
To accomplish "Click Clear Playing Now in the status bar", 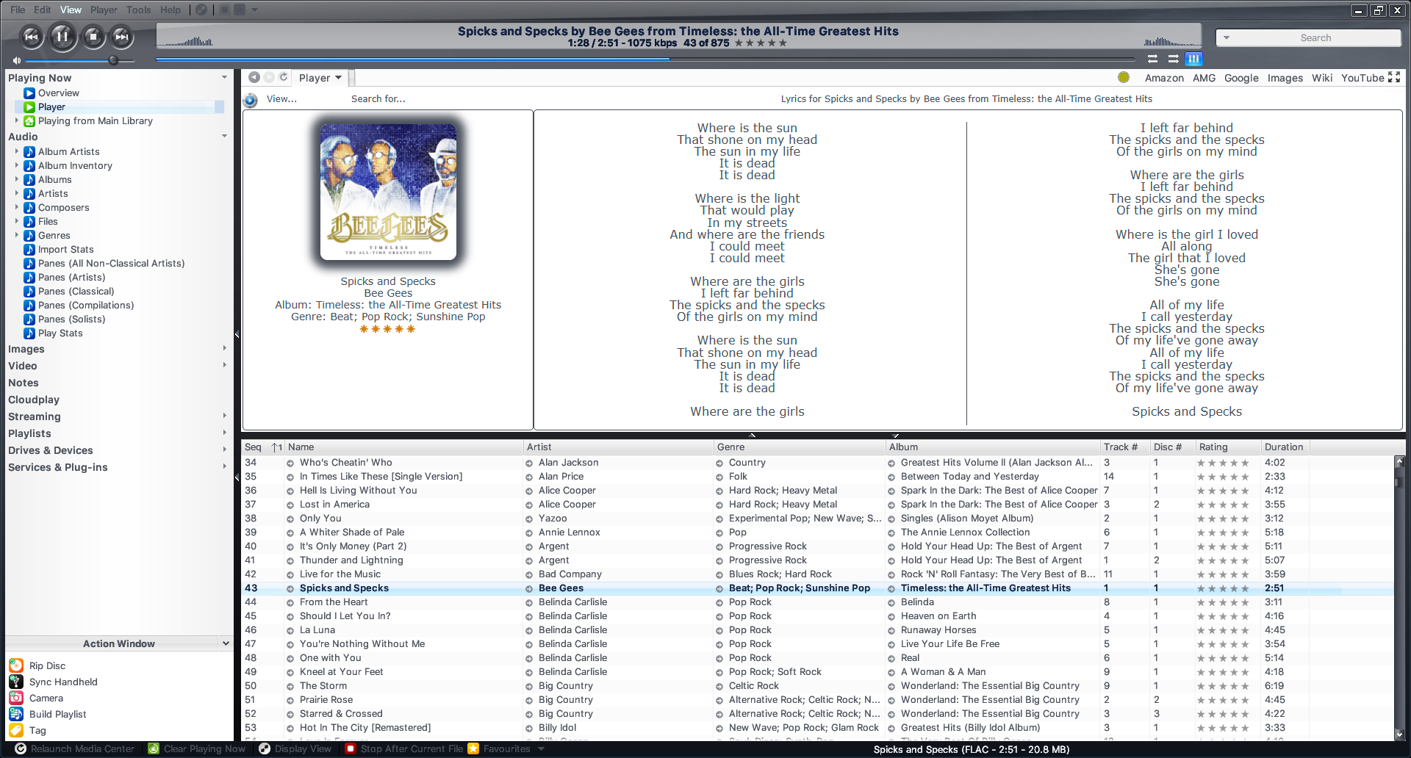I will point(197,749).
